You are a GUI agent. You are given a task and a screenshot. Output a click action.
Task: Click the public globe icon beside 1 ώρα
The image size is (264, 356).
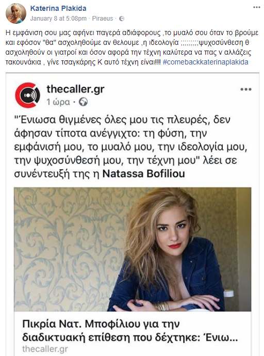(83, 102)
